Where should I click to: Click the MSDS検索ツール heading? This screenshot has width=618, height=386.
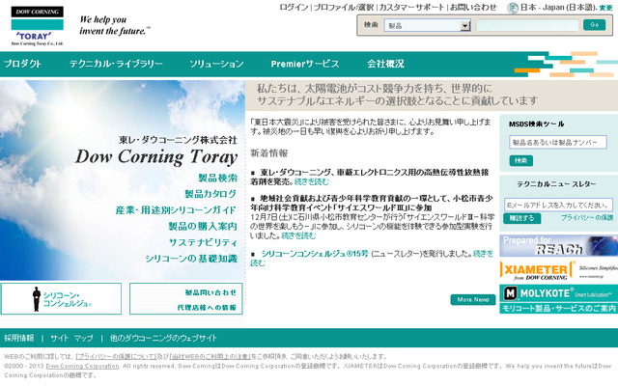(536, 124)
